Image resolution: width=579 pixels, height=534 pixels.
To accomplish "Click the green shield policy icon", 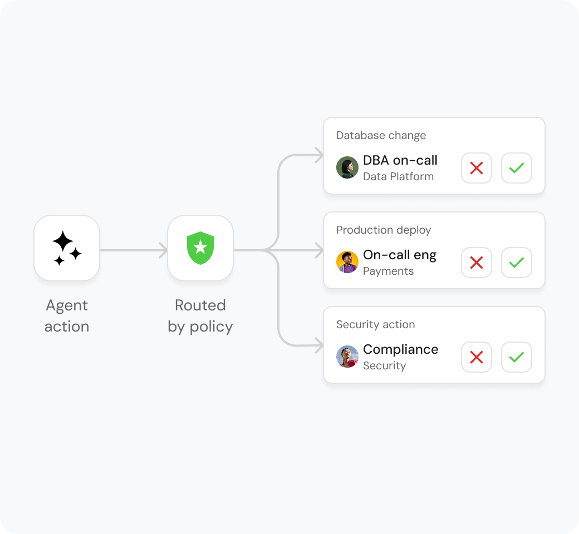I will (x=200, y=248).
